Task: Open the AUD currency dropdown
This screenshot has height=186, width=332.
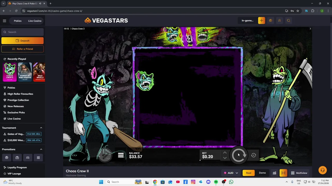Action: (231, 173)
